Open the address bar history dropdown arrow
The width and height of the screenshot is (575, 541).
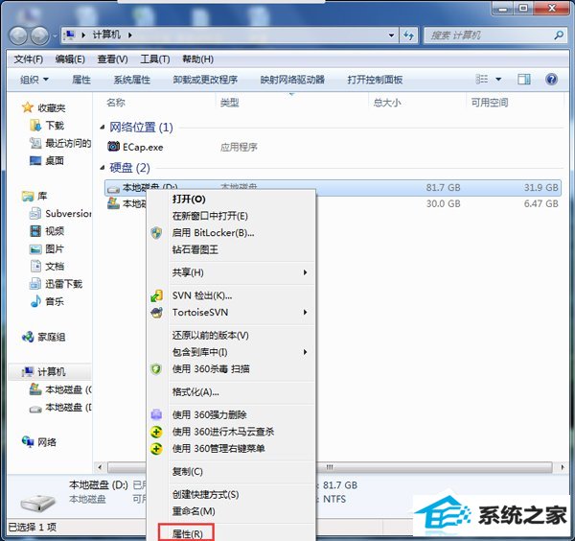tap(391, 35)
